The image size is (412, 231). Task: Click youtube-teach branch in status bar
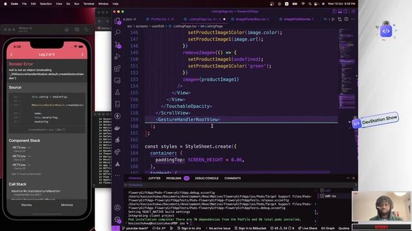[135, 228]
